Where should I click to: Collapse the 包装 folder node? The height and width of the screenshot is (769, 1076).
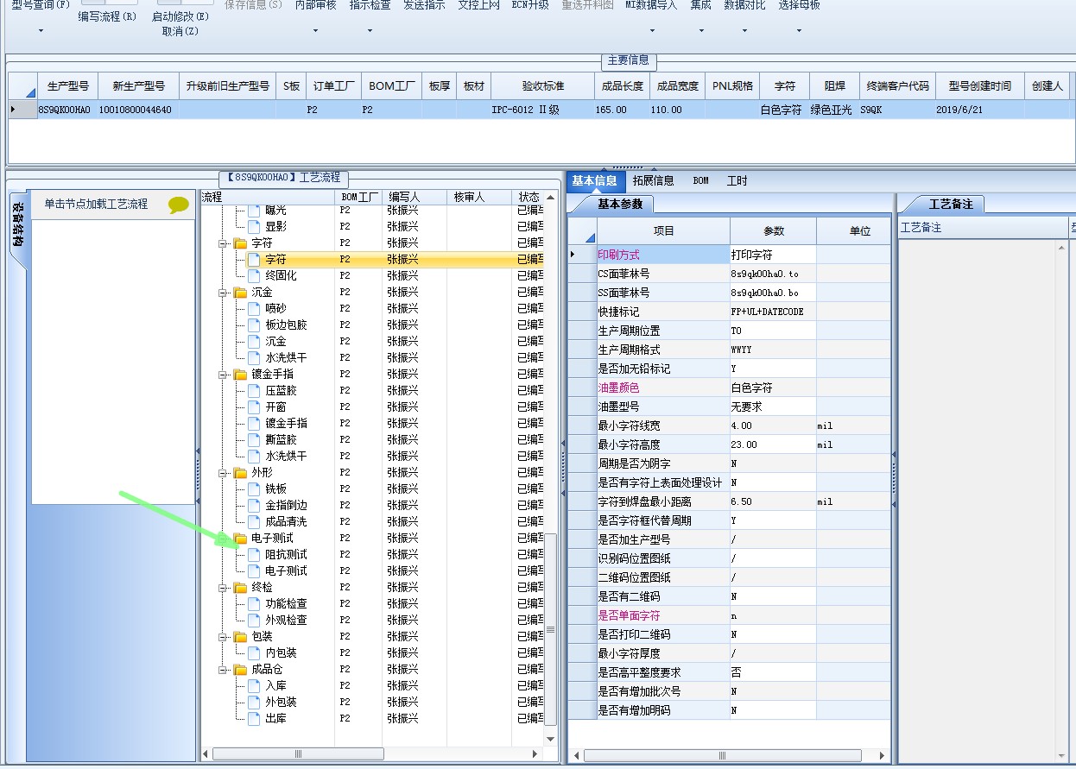[x=223, y=637]
